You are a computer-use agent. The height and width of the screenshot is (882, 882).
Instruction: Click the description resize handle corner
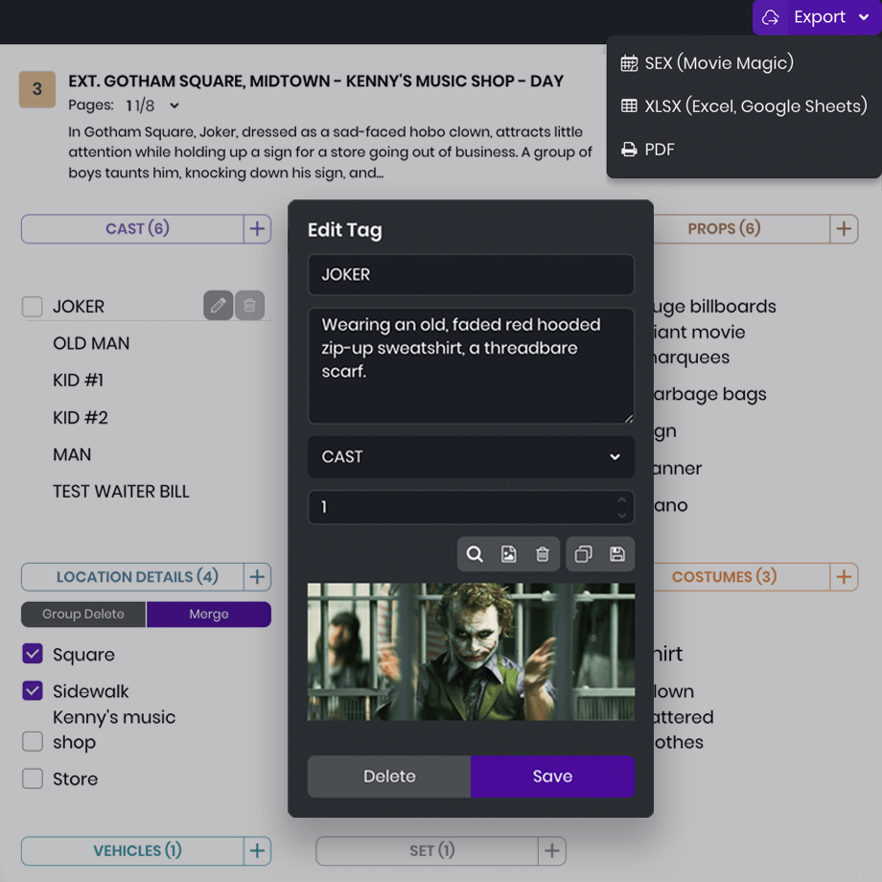(x=629, y=418)
